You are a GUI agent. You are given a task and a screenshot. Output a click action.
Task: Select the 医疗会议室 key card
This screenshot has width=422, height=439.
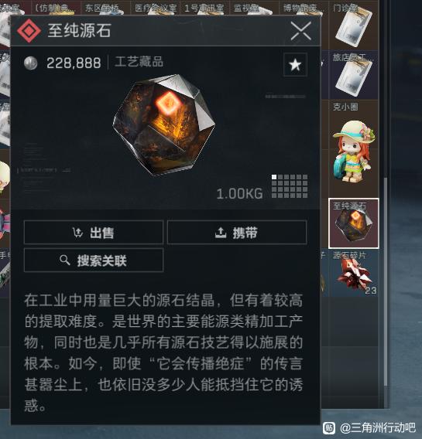(155, 8)
